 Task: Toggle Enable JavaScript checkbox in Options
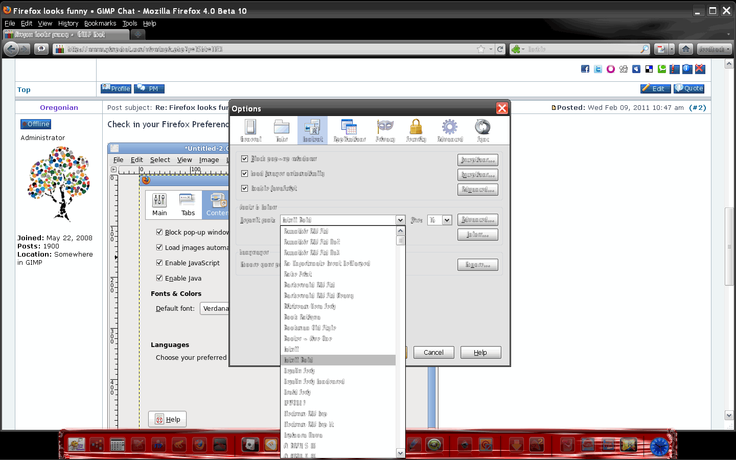point(245,189)
